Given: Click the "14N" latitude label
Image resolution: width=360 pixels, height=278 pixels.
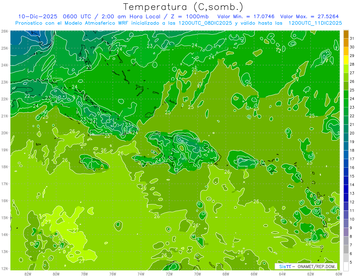Looking at the screenshot, I should 4,234.
